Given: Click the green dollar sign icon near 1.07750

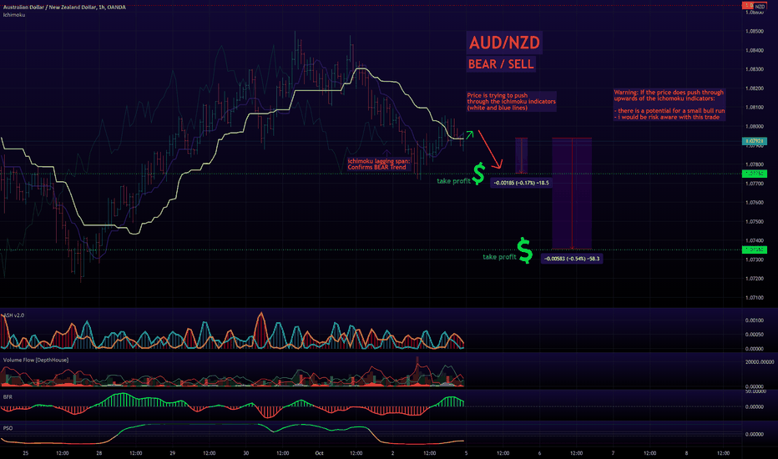Looking at the screenshot, I should (x=478, y=174).
